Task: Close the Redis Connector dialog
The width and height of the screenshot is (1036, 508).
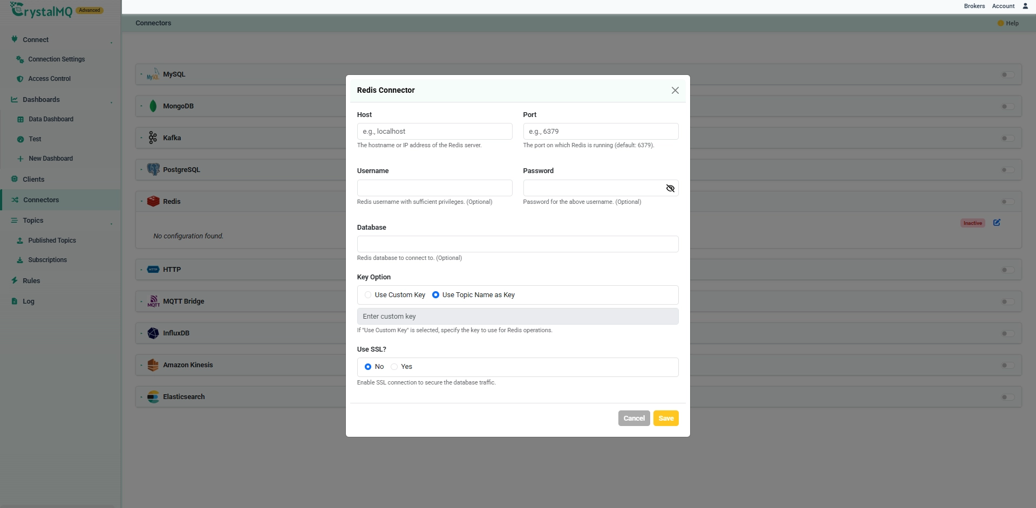Action: tap(675, 90)
